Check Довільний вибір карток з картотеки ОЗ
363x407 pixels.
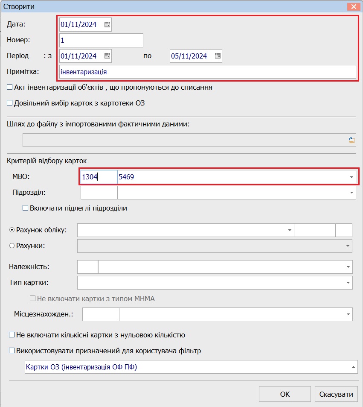[x=9, y=103]
